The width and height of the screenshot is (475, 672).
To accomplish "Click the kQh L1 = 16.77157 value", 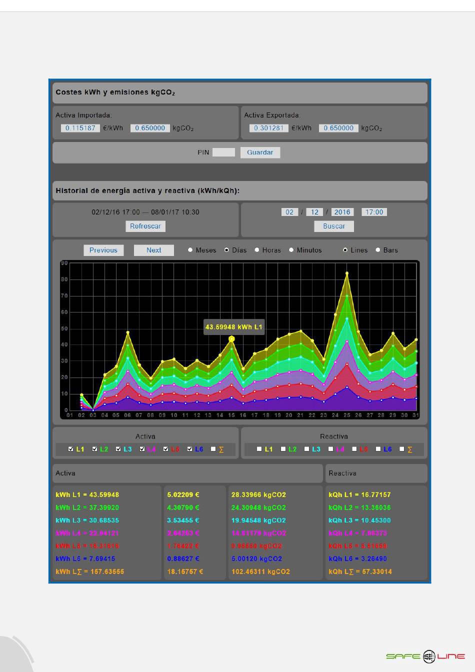I will coord(359,494).
